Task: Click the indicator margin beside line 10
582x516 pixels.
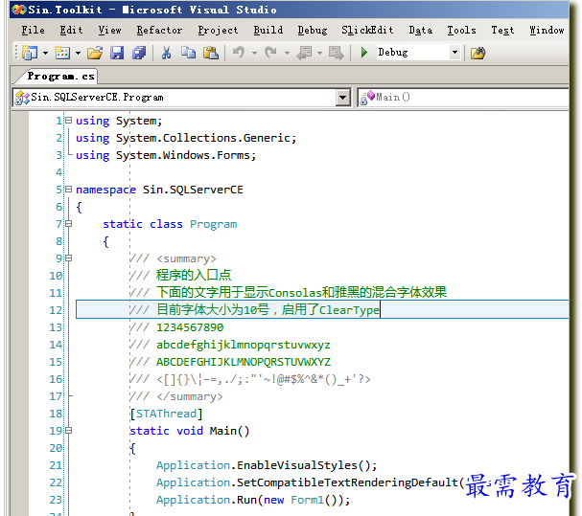Action: click(20, 276)
